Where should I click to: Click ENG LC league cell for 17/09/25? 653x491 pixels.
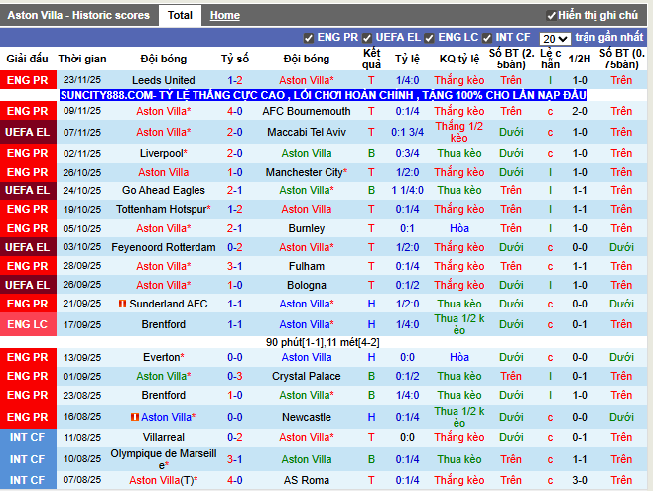[28, 324]
